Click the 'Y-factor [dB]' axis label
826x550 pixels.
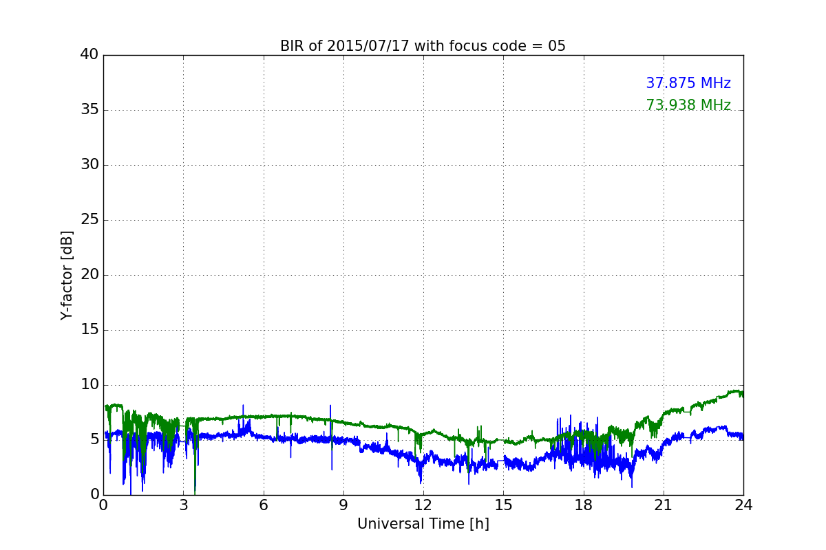click(x=67, y=275)
